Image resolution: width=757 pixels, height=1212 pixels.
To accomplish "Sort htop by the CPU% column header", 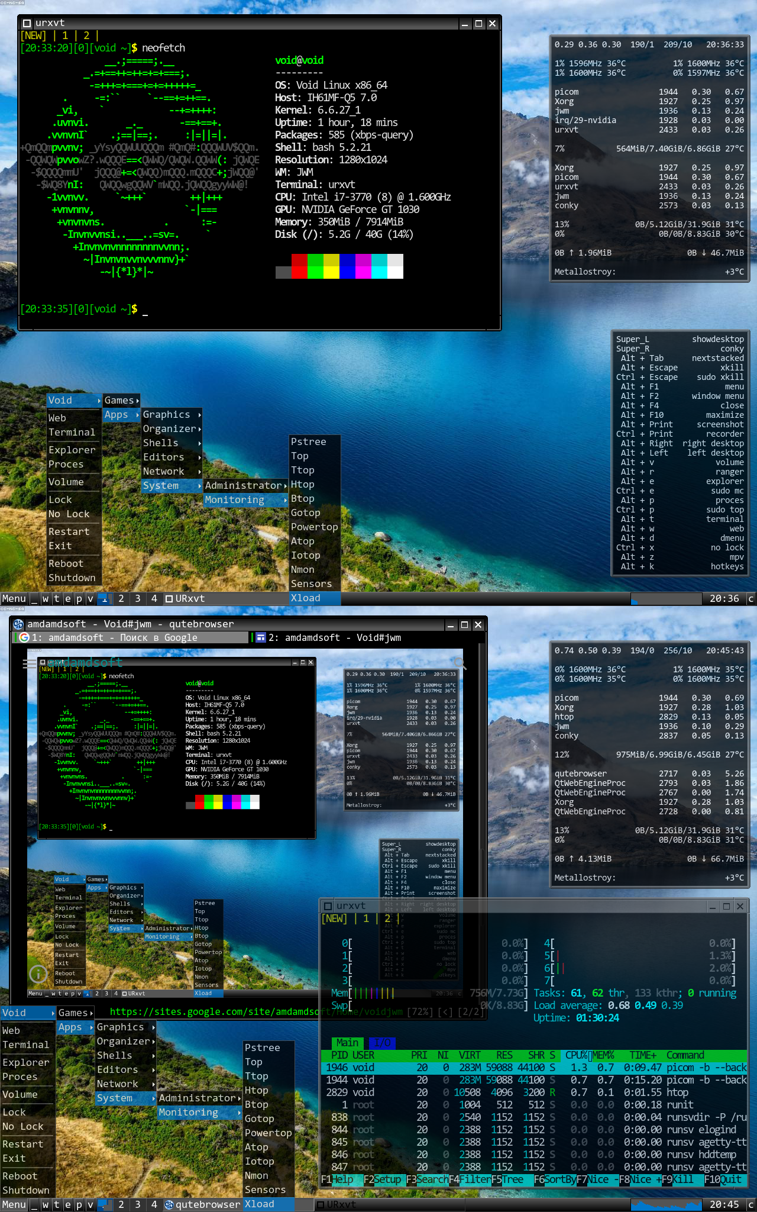I will click(x=576, y=1055).
